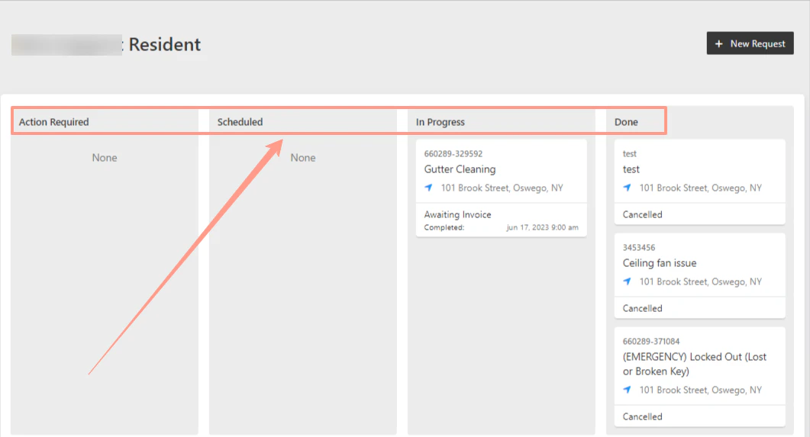
Task: Select the In Progress column header
Action: 440,122
